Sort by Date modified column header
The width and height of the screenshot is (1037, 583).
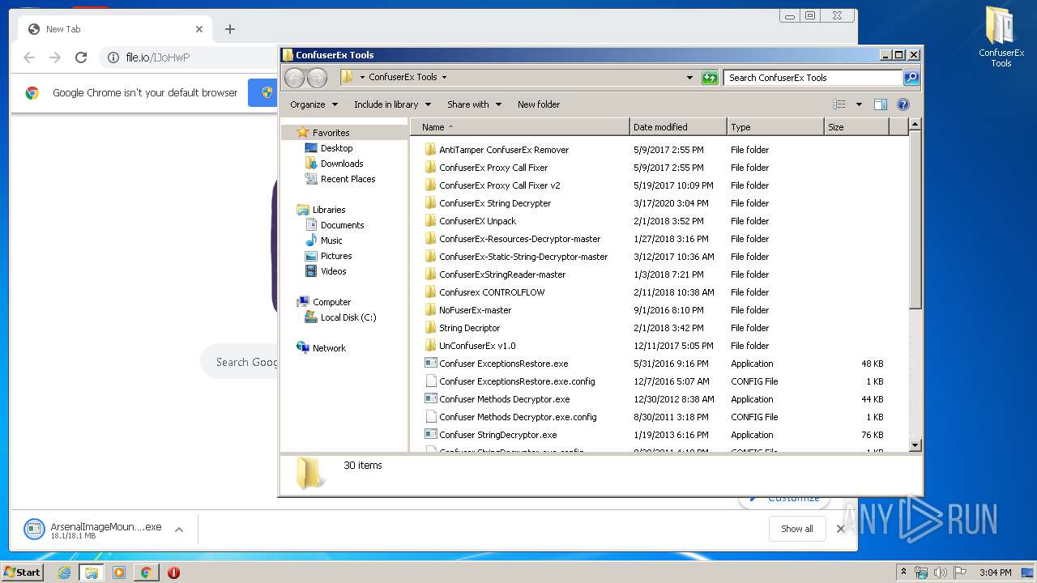click(678, 127)
